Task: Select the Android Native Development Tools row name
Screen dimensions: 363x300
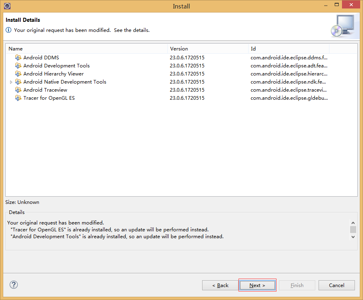Action: click(65, 82)
